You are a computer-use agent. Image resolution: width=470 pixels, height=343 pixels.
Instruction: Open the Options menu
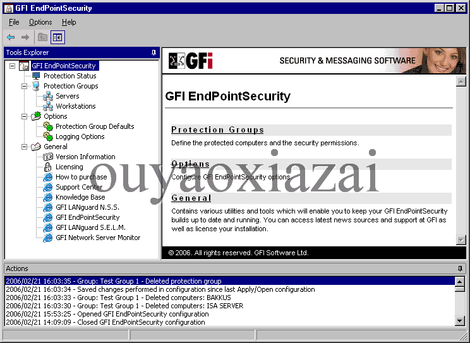40,22
